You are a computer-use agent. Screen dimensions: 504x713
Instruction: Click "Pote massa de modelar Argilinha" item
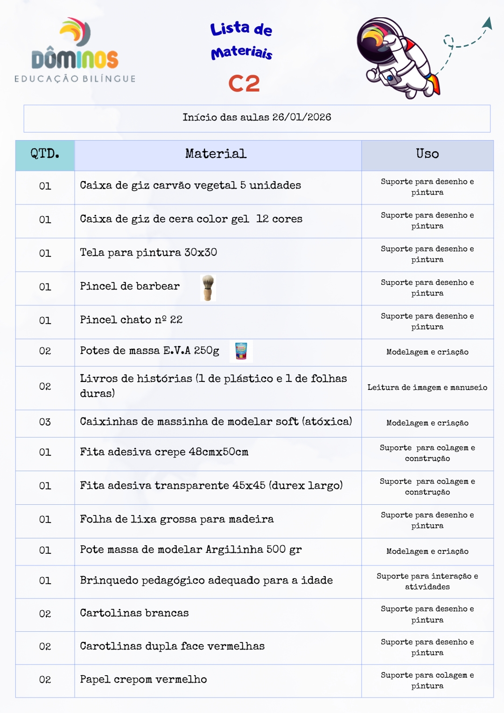(x=190, y=550)
